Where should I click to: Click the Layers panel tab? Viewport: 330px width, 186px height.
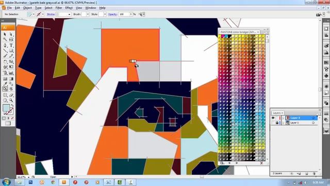277,113
